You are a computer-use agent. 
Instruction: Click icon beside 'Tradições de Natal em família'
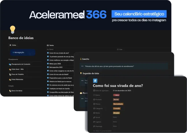click(x=48, y=88)
